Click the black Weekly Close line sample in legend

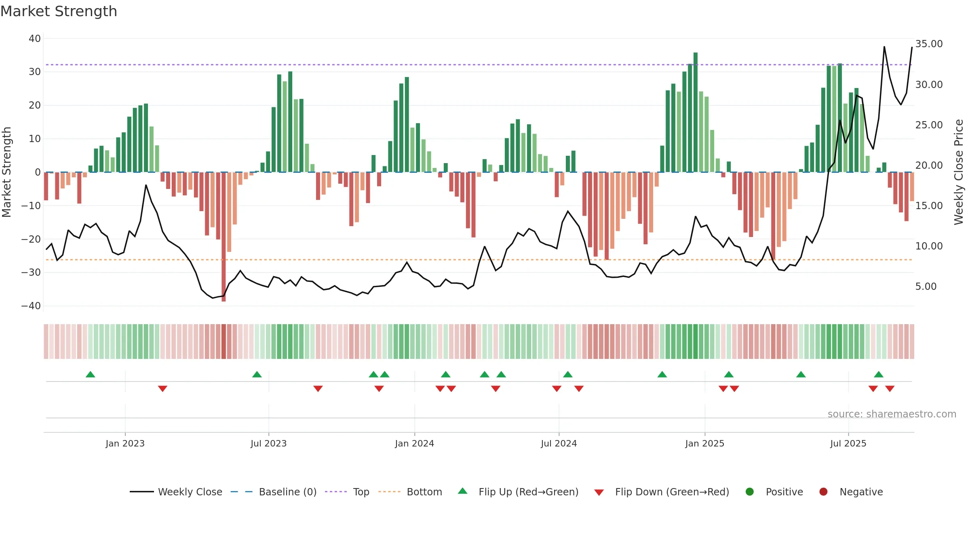tap(142, 492)
